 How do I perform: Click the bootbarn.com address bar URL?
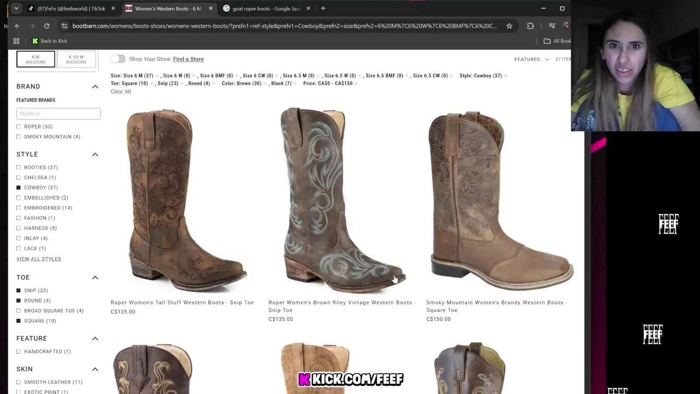pos(284,26)
